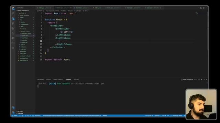Open the Manage gear at the bottom of the activity bar
Image resolution: width=220 pixels, height=123 pixels.
click(x=13, y=112)
